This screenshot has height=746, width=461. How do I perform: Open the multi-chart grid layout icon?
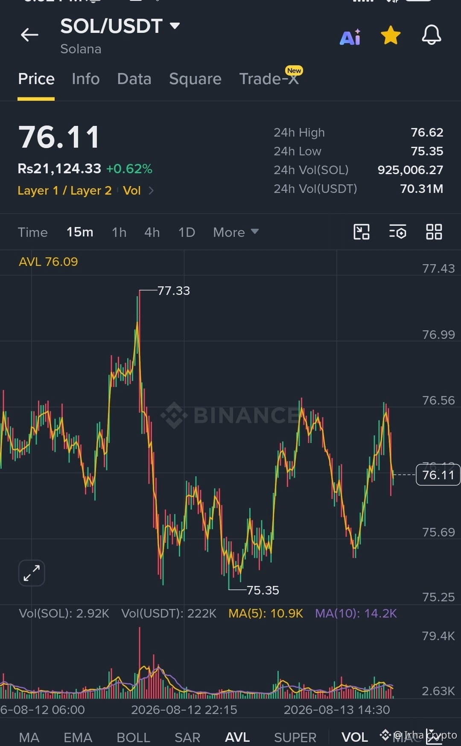coord(434,232)
